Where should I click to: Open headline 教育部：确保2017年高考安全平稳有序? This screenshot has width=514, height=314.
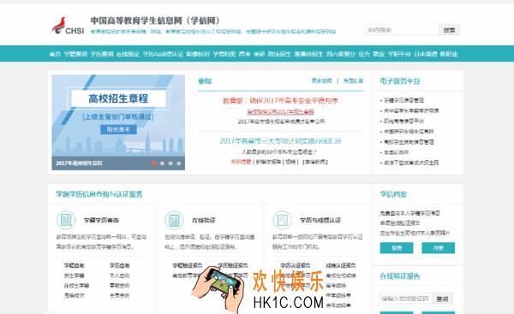280,100
